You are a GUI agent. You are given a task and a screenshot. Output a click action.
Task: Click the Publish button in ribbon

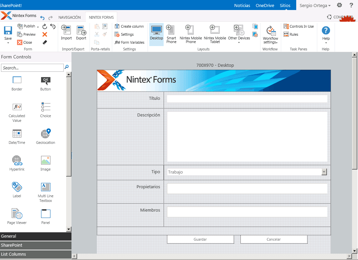click(x=27, y=26)
